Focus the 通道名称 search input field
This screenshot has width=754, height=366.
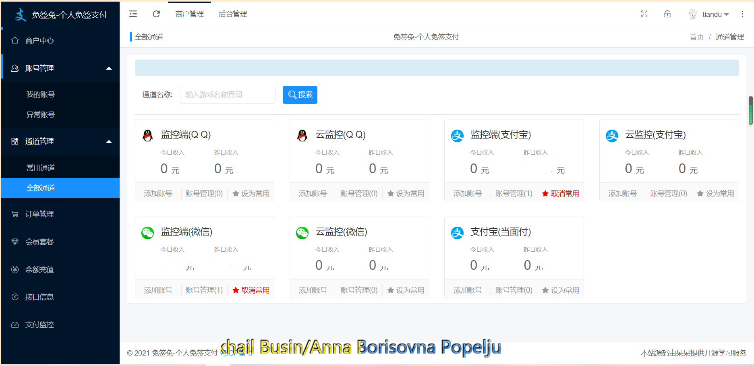point(228,95)
